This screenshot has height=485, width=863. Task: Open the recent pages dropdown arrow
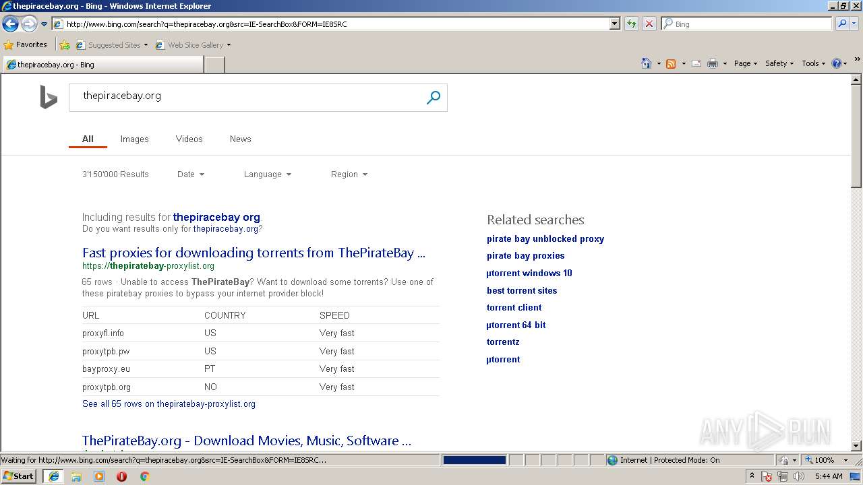44,24
